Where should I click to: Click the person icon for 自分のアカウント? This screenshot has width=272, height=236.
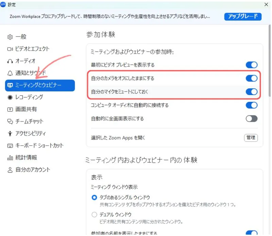point(10,170)
